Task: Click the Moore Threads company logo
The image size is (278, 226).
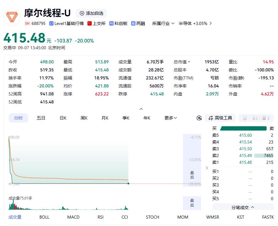Action: pyautogui.click(x=12, y=17)
